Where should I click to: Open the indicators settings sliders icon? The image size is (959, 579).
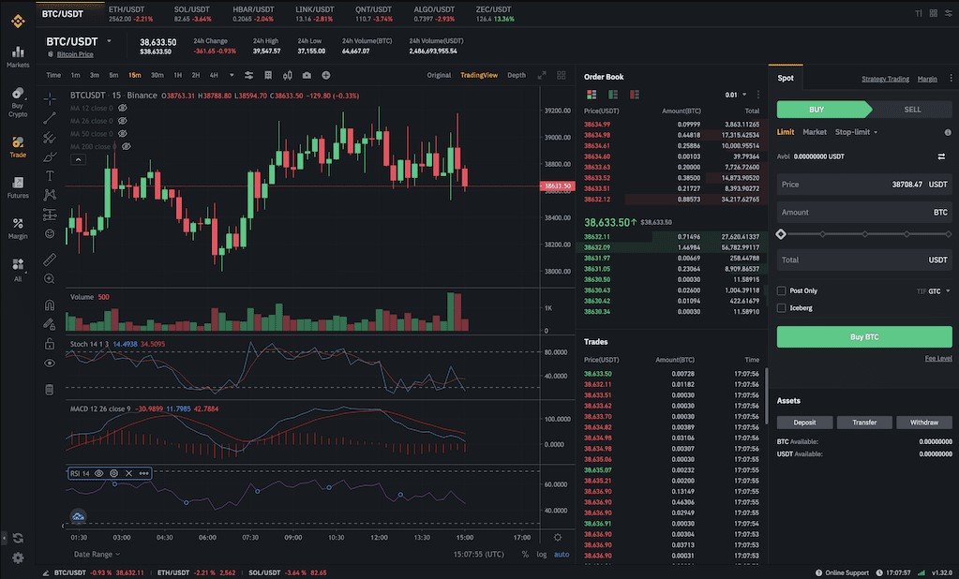249,75
